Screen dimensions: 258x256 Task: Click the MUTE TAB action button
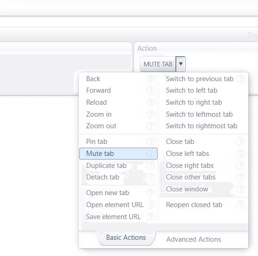click(158, 64)
